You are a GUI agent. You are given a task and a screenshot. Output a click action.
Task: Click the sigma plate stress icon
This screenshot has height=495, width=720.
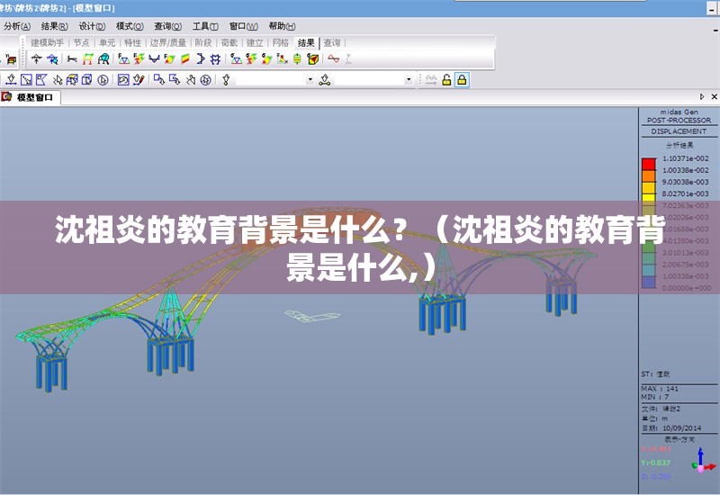pyautogui.click(x=266, y=58)
